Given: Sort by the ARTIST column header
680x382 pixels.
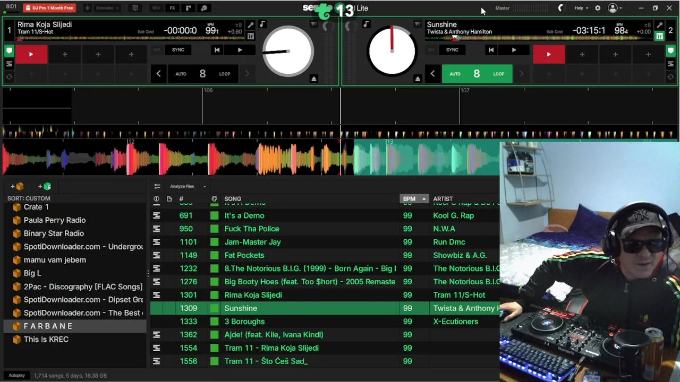Looking at the screenshot, I should 443,199.
